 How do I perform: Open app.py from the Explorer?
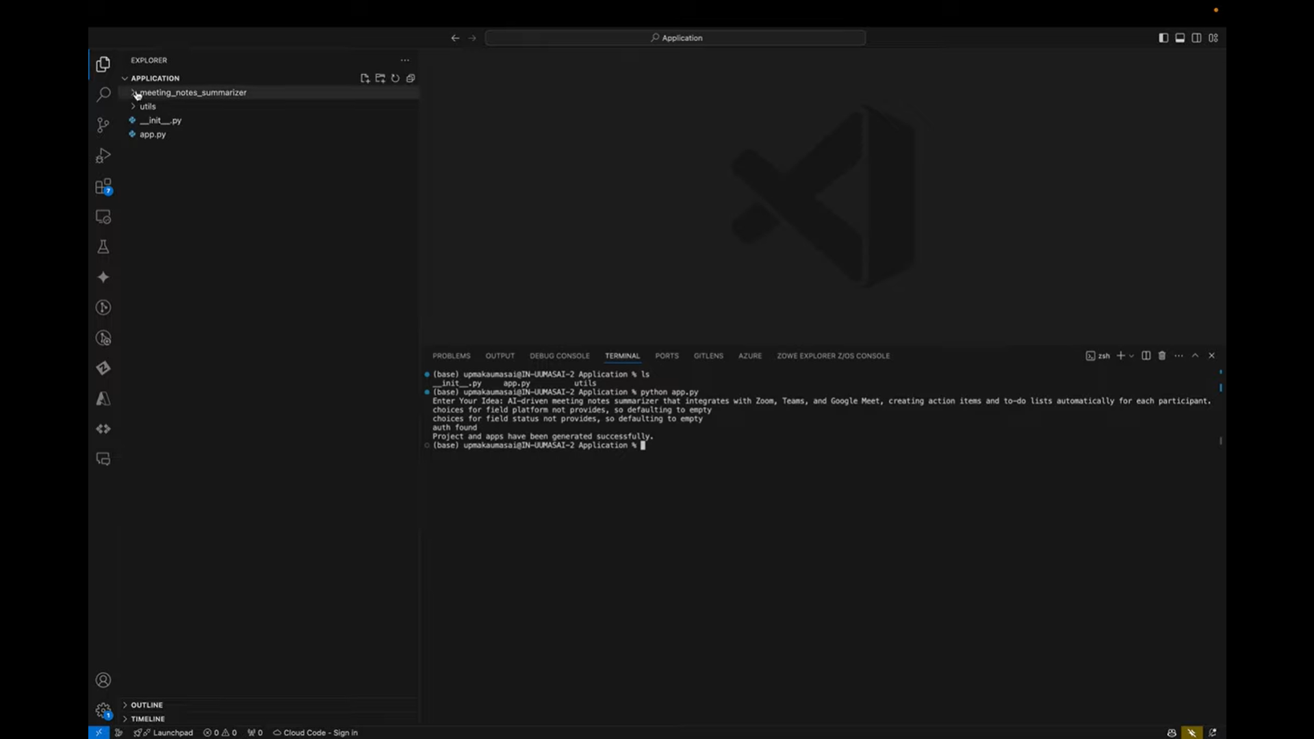153,135
